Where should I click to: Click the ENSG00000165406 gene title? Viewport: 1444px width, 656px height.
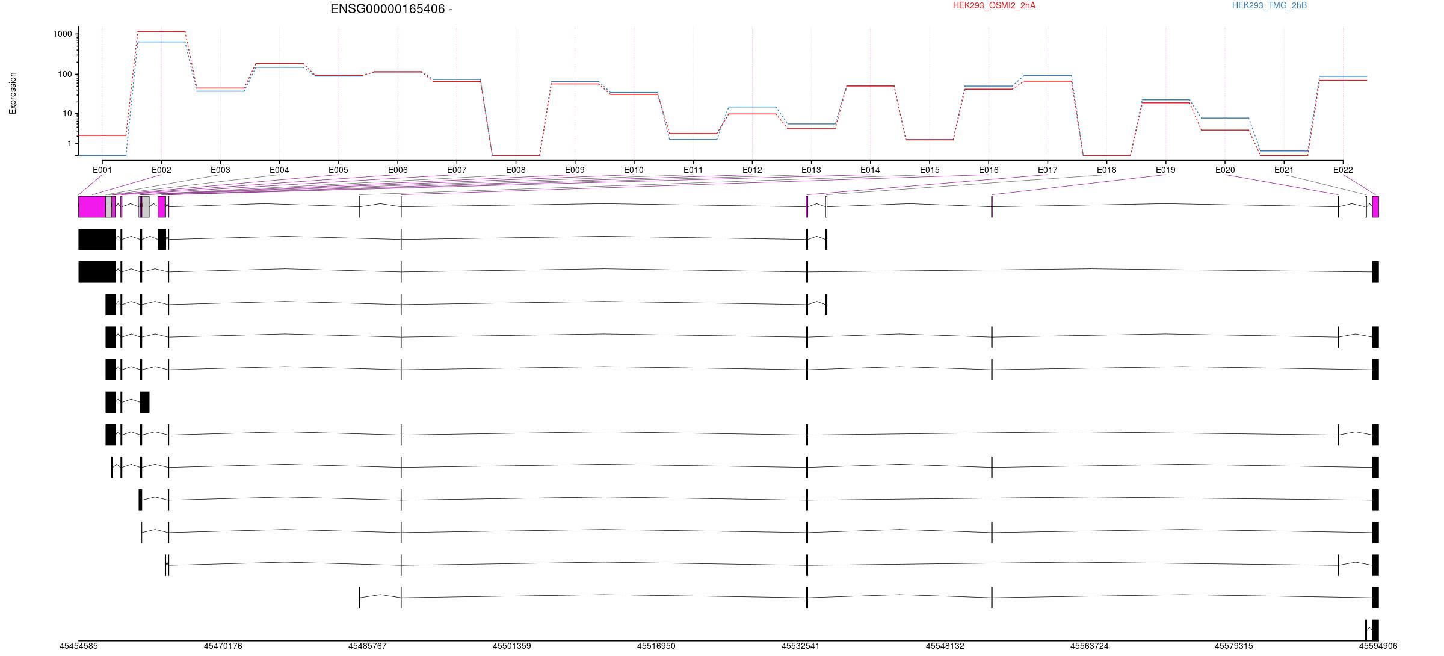point(391,9)
